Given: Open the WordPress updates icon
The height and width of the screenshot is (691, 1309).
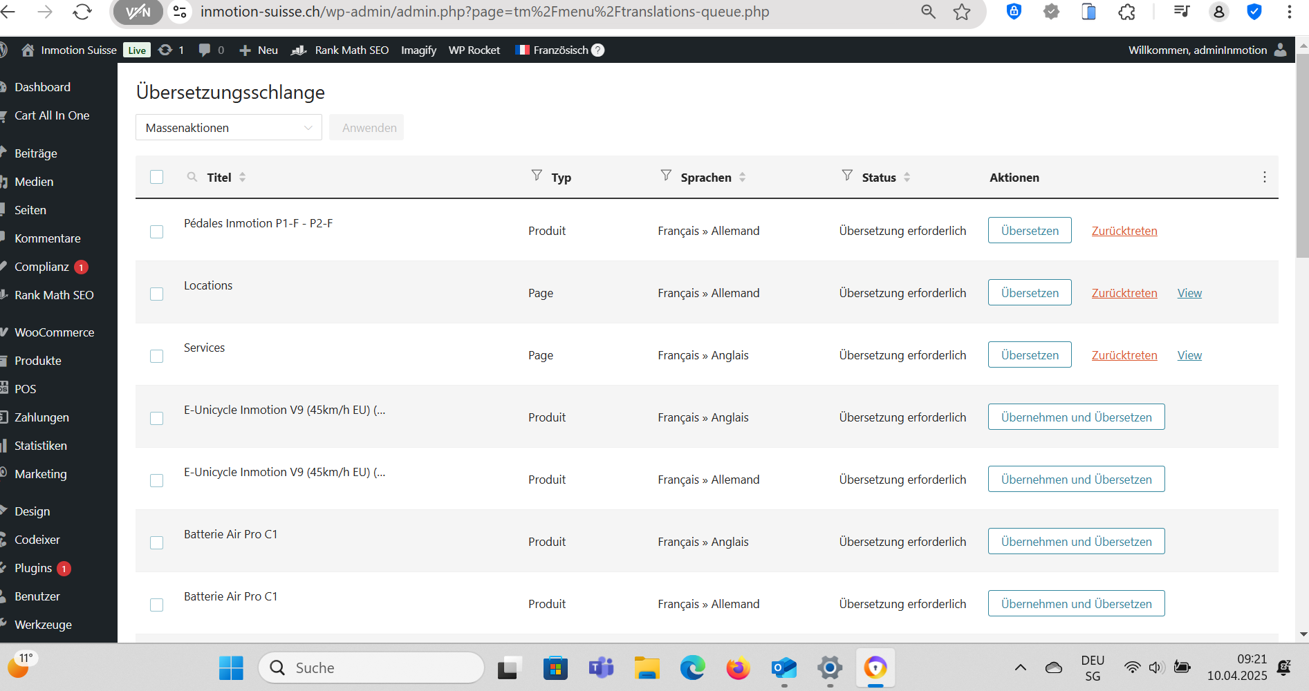Looking at the screenshot, I should pos(165,50).
